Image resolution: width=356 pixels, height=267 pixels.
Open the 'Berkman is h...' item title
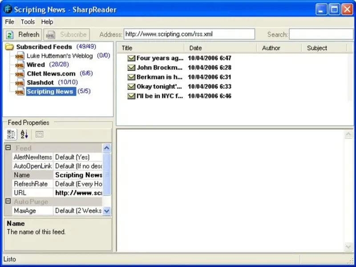159,77
